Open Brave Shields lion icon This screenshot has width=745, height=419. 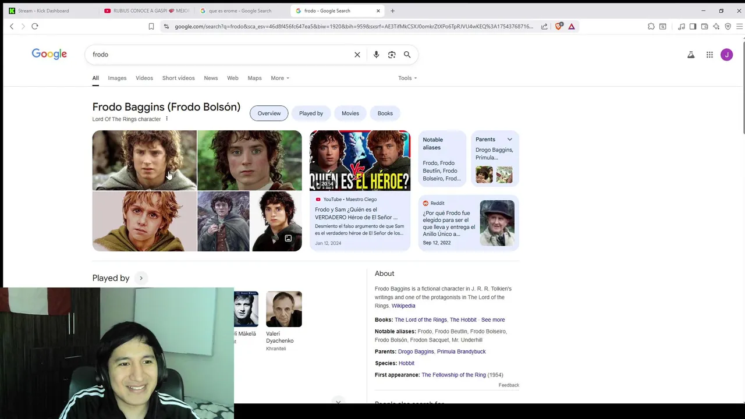[559, 26]
